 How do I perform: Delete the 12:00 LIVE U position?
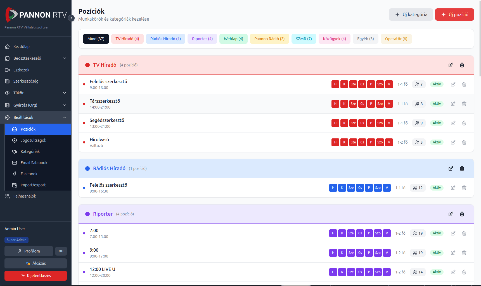coord(464,272)
